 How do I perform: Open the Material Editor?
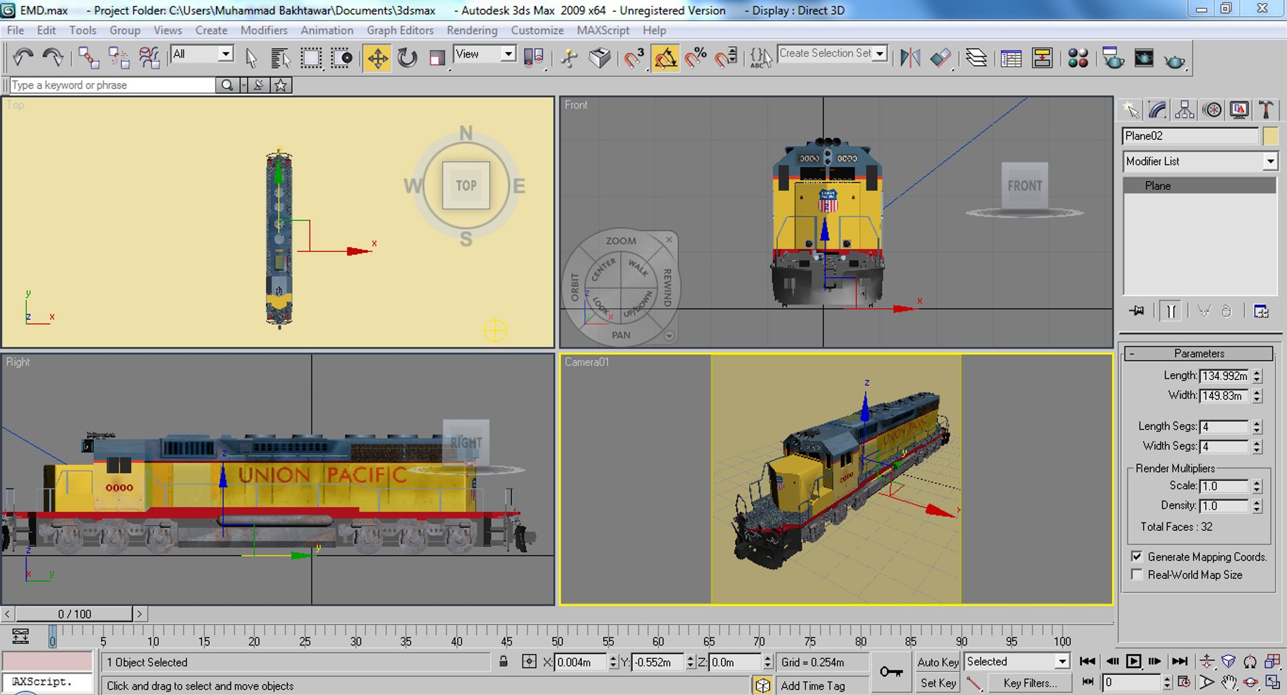pyautogui.click(x=1078, y=58)
